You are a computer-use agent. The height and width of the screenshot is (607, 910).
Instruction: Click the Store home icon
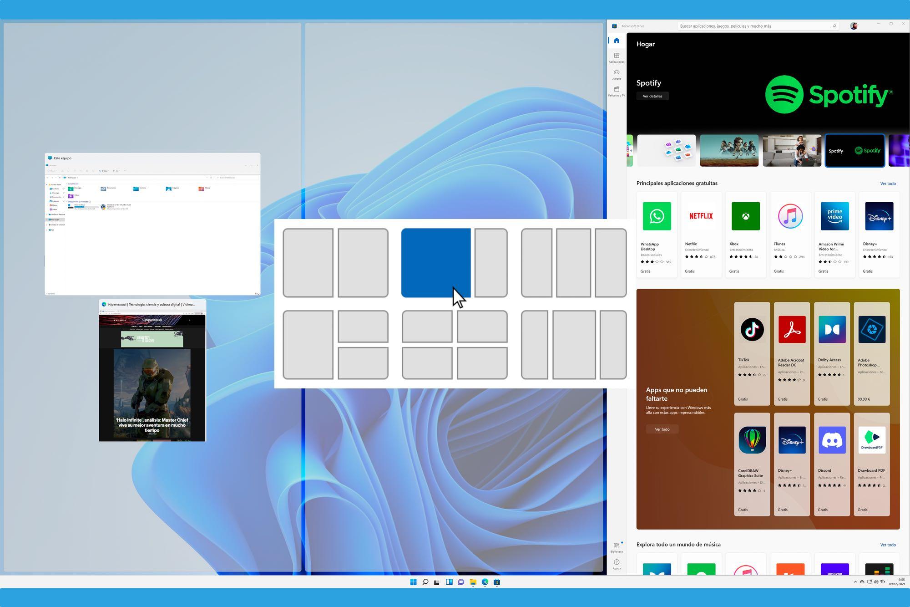point(617,41)
